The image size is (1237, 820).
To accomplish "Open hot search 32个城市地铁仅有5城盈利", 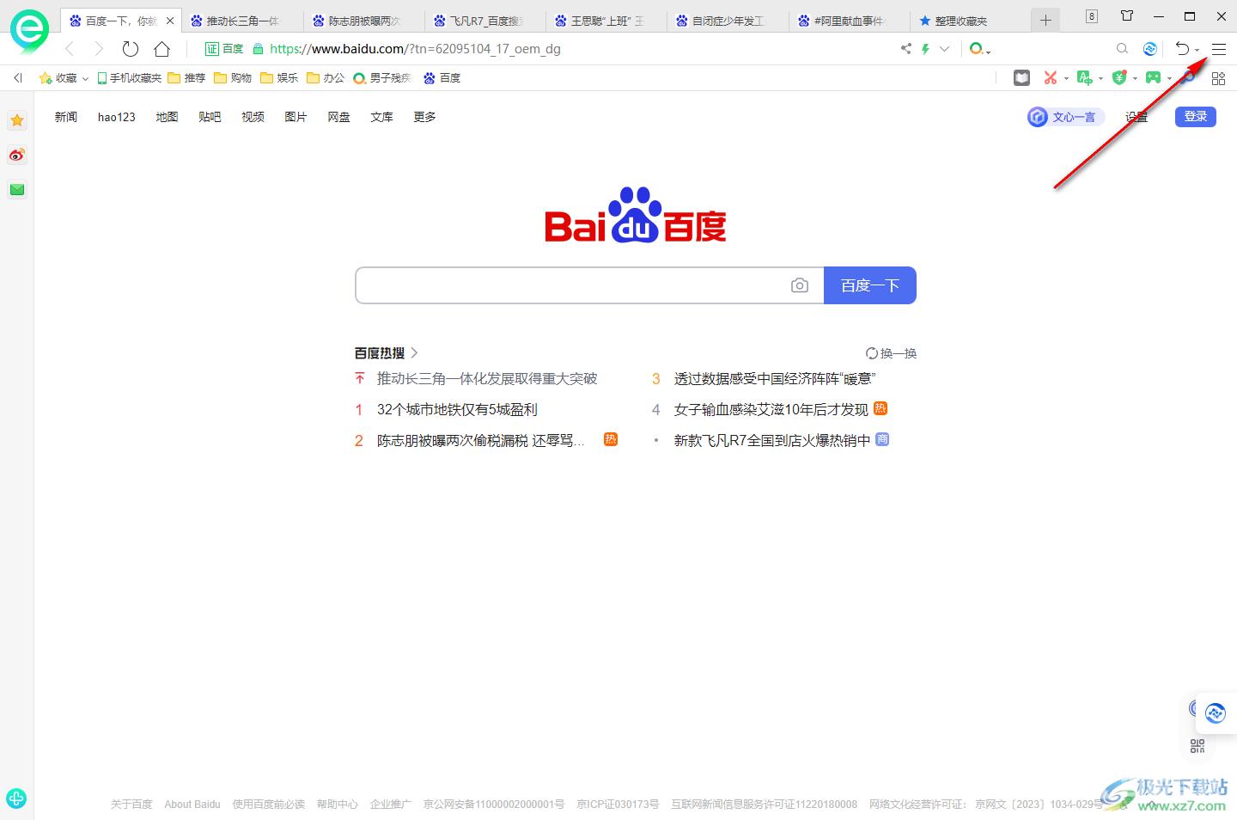I will click(457, 410).
